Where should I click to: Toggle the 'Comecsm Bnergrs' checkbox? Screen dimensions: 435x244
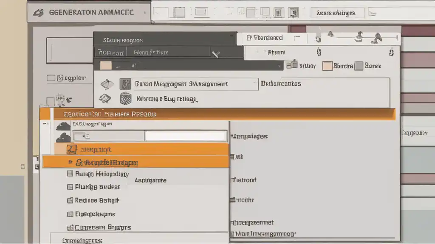(70, 227)
